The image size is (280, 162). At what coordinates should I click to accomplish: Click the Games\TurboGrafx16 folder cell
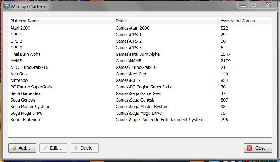(136, 67)
